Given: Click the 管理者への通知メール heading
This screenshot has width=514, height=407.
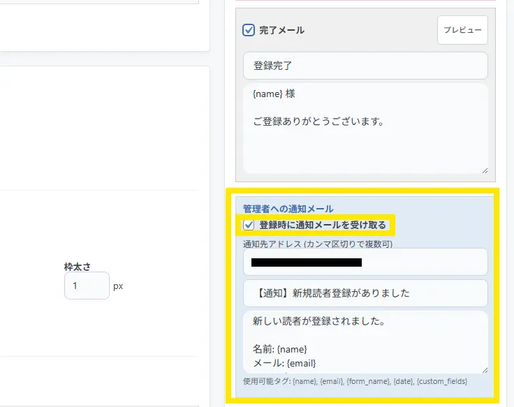Looking at the screenshot, I should point(288,208).
